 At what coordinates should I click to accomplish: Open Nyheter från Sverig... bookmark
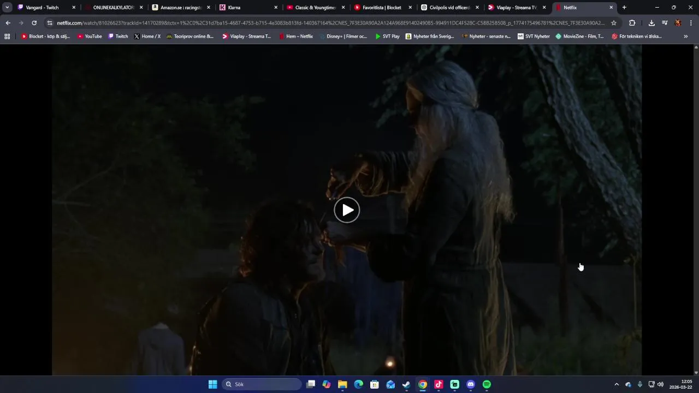point(430,37)
